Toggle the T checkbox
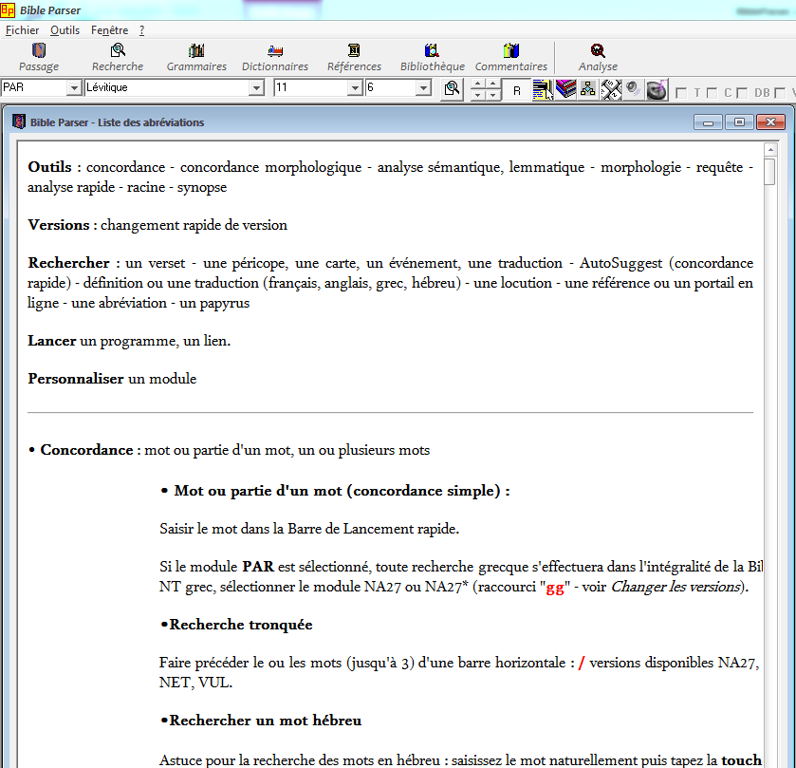Image resolution: width=796 pixels, height=768 pixels. pyautogui.click(x=682, y=93)
